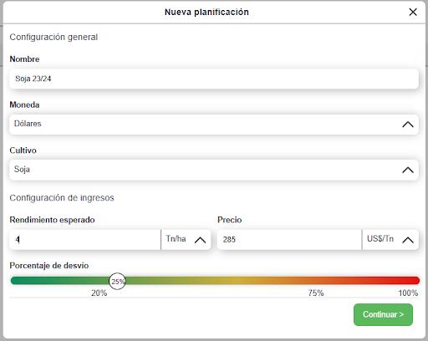This screenshot has width=428, height=341.
Task: Click the red end of the desvío slider
Action: pyautogui.click(x=415, y=281)
